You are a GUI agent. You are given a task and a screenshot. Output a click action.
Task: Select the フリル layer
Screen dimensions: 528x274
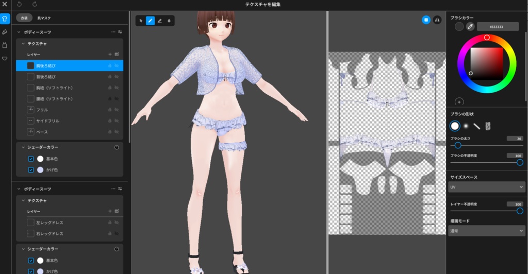[x=70, y=110]
